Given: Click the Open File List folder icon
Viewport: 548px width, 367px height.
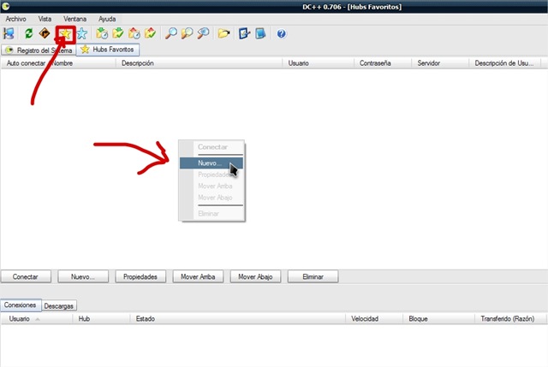Looking at the screenshot, I should click(x=223, y=33).
